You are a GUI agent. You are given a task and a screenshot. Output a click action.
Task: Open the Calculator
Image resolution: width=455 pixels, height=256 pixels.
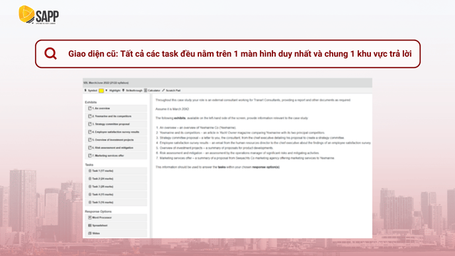tap(152, 91)
